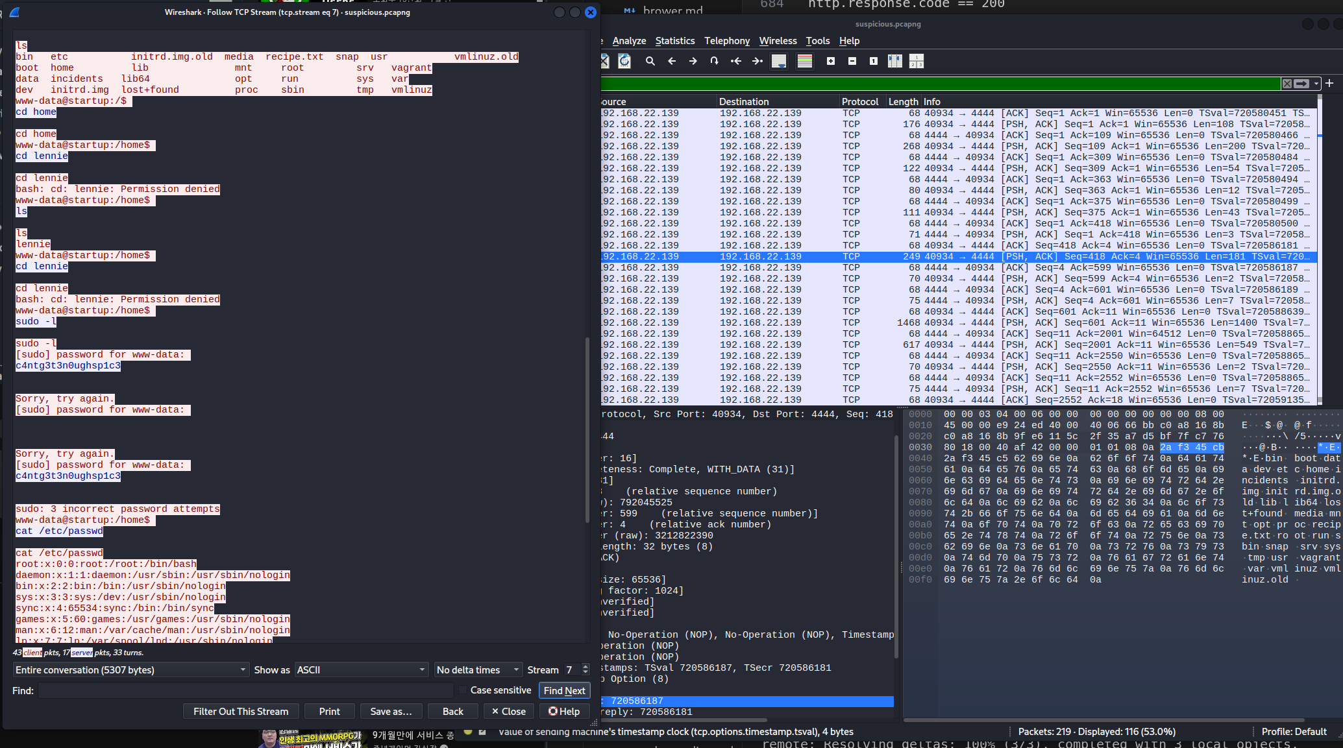
Task: Expand the No delta times dropdown
Action: pyautogui.click(x=478, y=670)
